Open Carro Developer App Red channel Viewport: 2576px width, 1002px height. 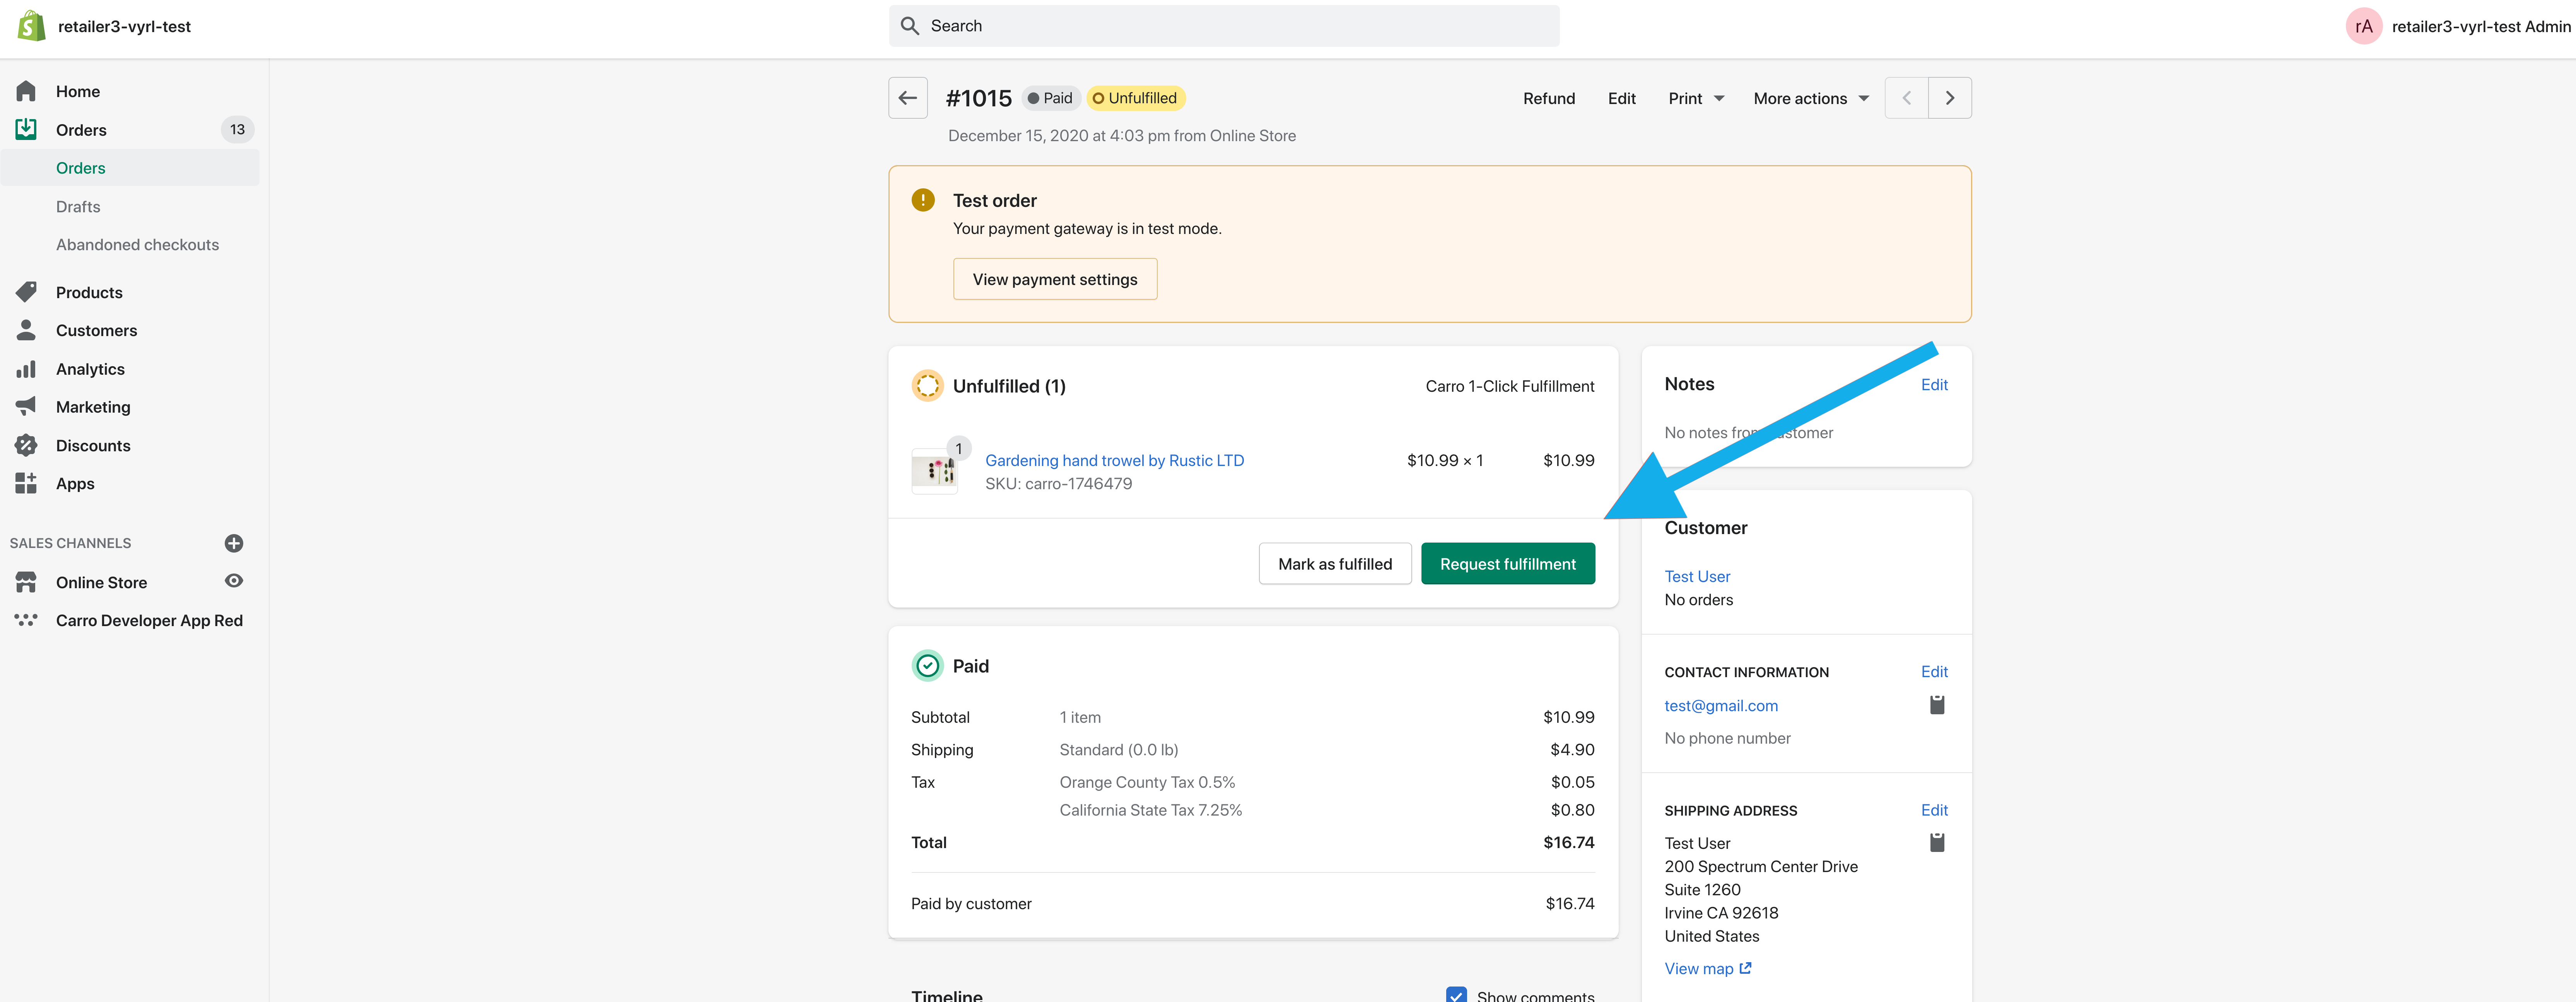(x=149, y=620)
